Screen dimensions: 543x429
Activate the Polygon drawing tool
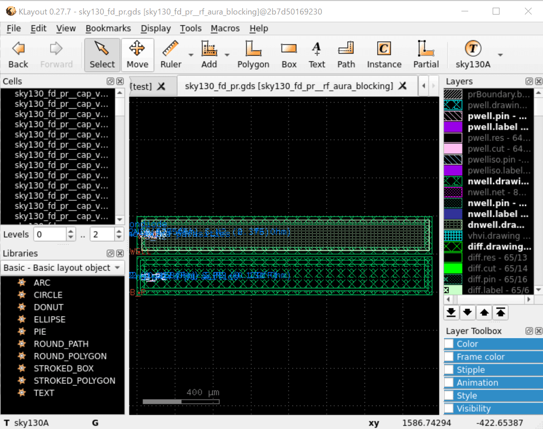pyautogui.click(x=253, y=55)
